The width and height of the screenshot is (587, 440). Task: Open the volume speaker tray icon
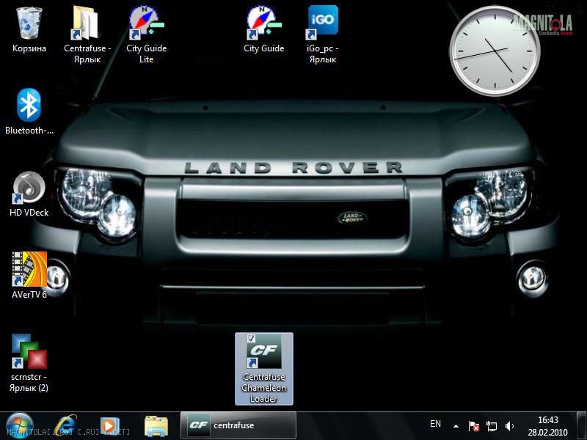pyautogui.click(x=509, y=426)
